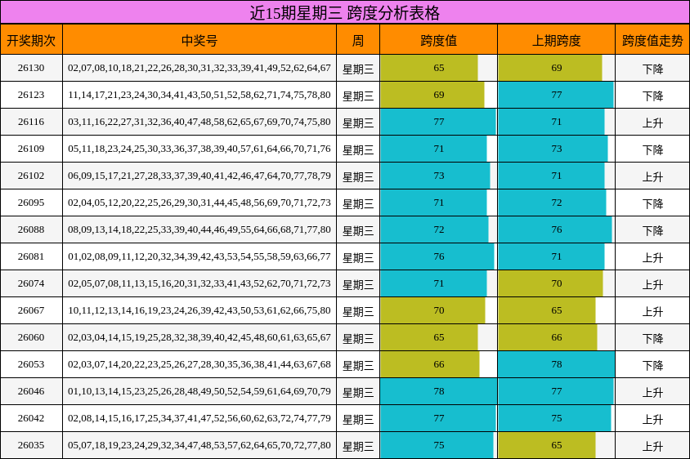Image resolution: width=690 pixels, height=459 pixels.
Task: Click winning numbers starting 03,11,16,22,27
Action: [x=199, y=122]
